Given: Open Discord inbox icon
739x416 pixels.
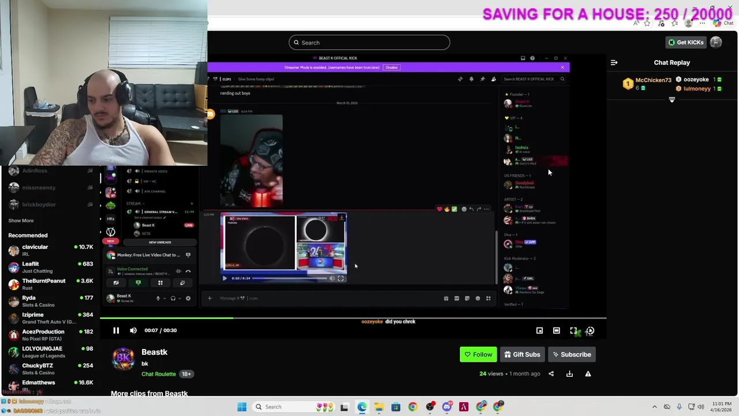Looking at the screenshot, I should [522, 58].
